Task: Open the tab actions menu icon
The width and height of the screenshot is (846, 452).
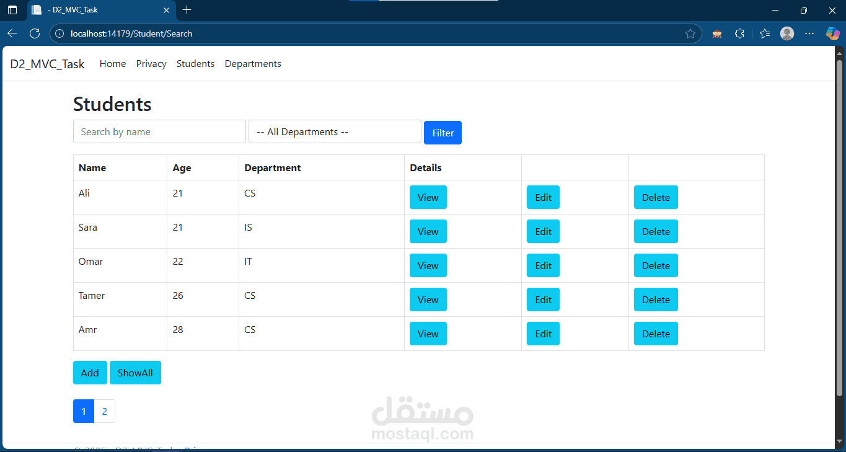Action: [12, 10]
